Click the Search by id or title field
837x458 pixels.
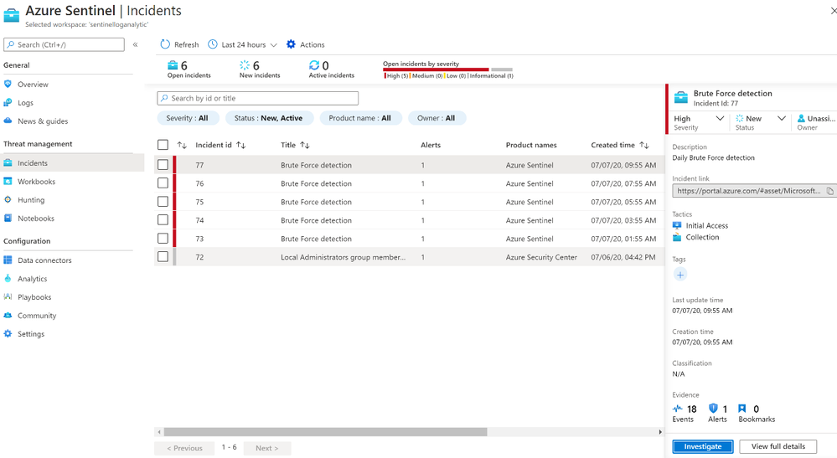click(x=258, y=98)
